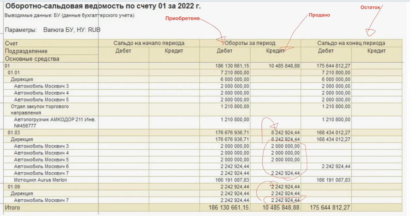Click credit turnover 8 242 924,44 in row 01.03

click(286, 132)
